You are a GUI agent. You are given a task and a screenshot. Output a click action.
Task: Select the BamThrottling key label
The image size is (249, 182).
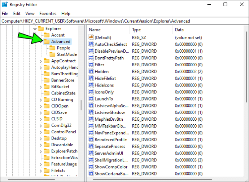(65, 74)
